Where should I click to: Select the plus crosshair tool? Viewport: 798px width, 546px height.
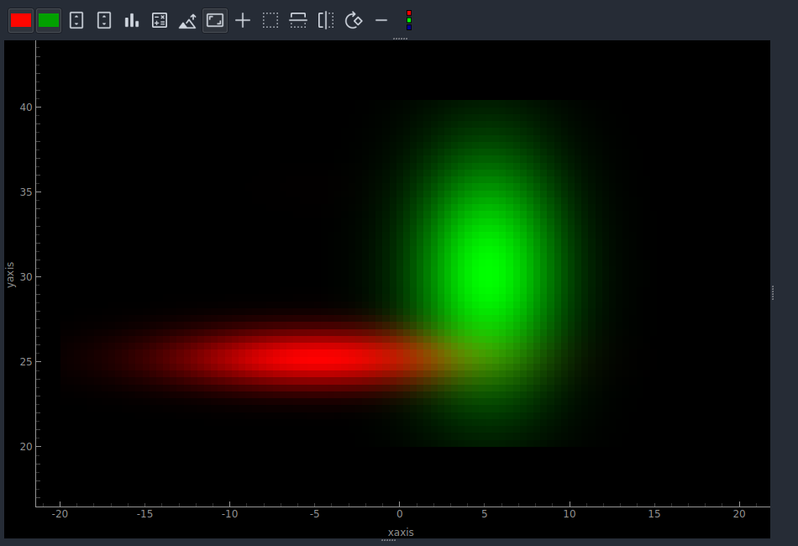coord(243,20)
